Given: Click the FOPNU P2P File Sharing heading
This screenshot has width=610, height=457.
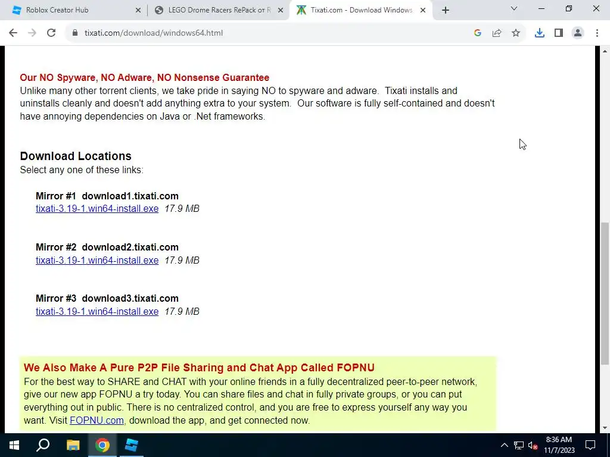Looking at the screenshot, I should pos(199,368).
